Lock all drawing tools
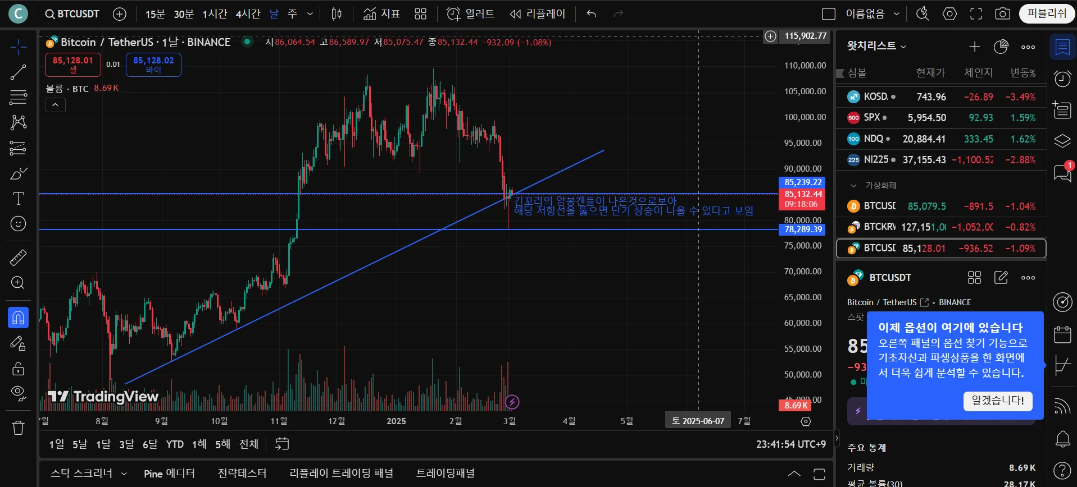The height and width of the screenshot is (487, 1077). [19, 368]
